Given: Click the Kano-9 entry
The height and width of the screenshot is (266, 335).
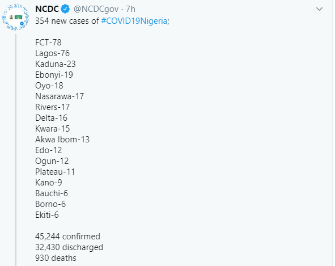Looking at the screenshot, I should click(49, 183).
